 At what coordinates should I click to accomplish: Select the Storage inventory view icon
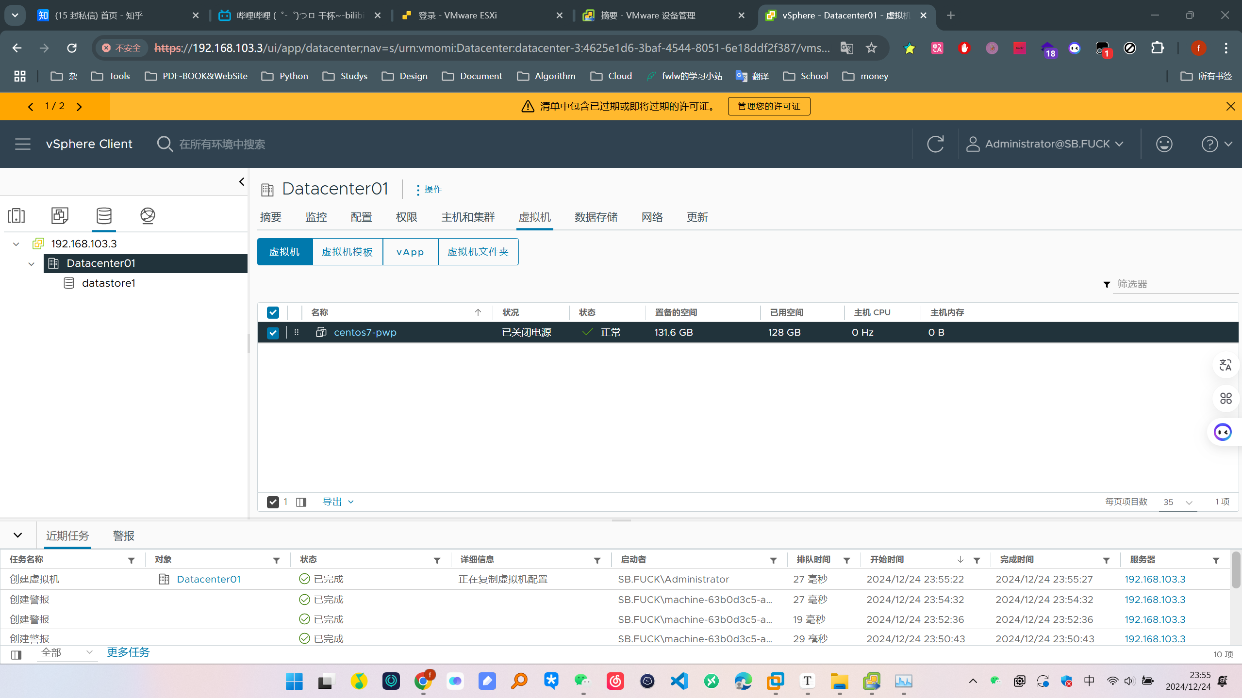[104, 215]
